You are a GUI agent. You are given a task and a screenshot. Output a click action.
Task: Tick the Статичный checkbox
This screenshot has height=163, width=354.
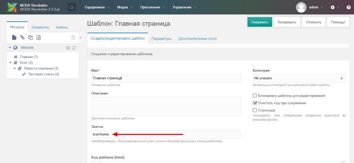[255, 111]
